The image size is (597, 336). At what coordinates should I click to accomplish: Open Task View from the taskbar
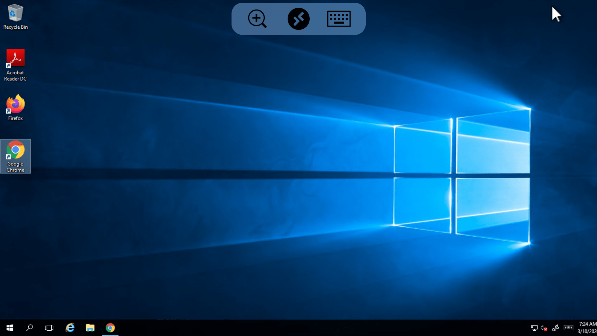pos(49,328)
